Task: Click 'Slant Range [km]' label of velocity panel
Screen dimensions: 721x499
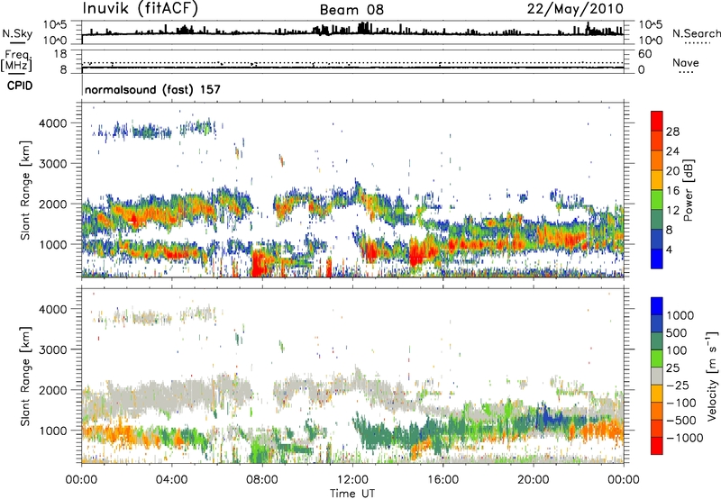Action: (25, 376)
